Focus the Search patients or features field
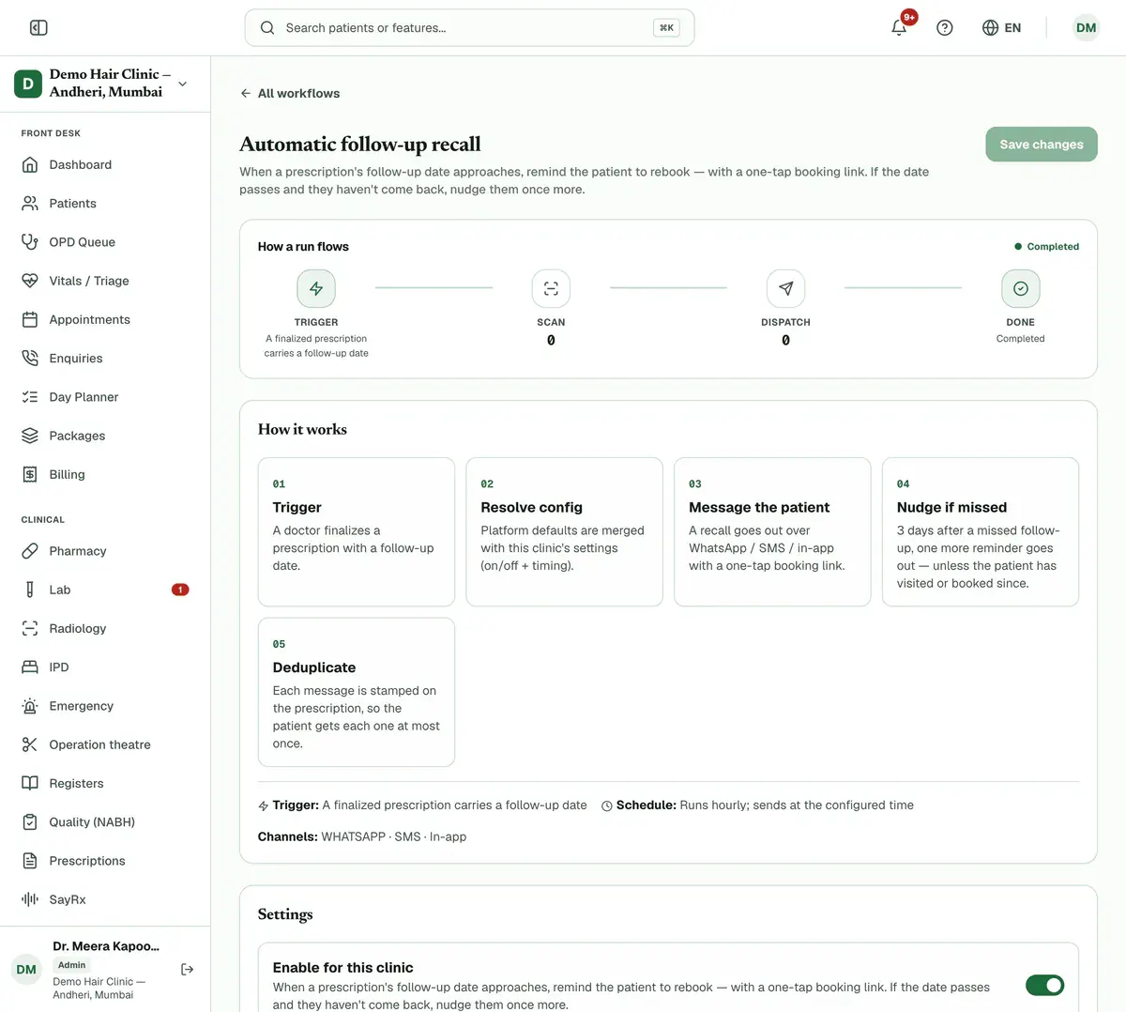 [469, 28]
